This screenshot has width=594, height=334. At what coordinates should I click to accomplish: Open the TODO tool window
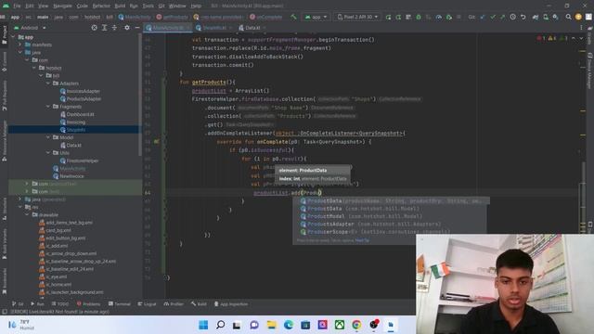(59, 304)
